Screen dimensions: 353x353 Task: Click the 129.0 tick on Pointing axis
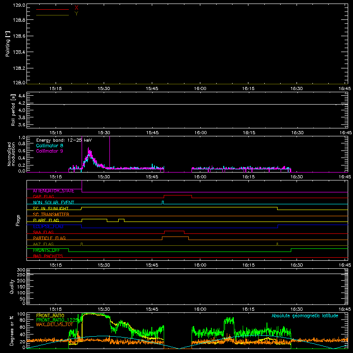pos(19,5)
